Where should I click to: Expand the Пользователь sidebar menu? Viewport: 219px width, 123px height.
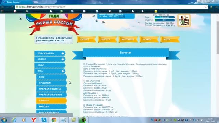[50, 53]
